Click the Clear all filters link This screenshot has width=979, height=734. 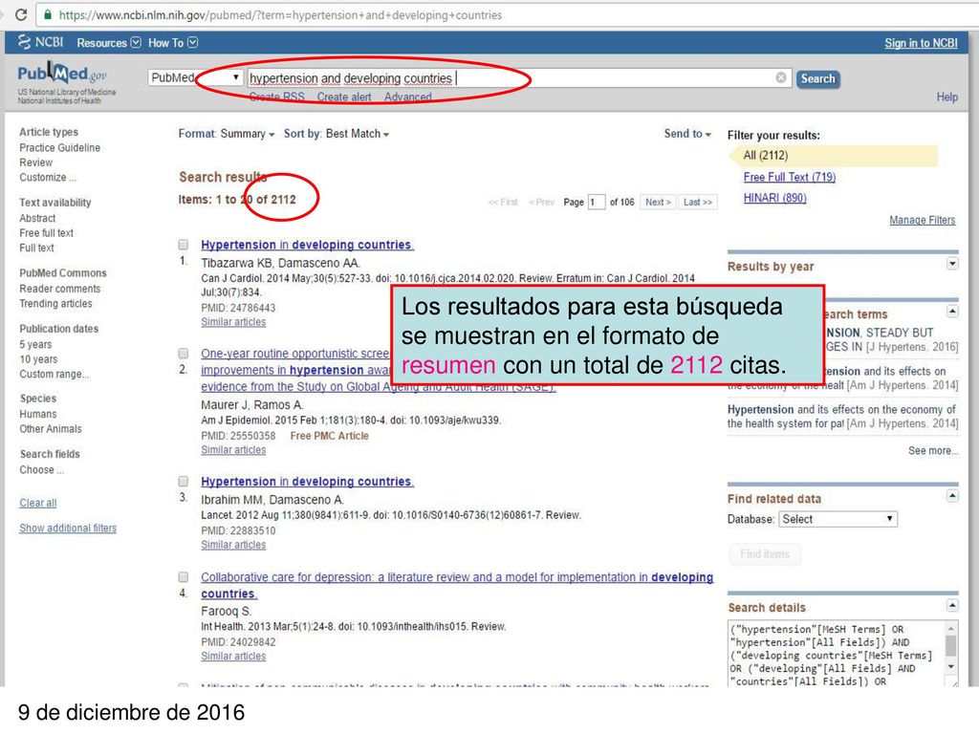(38, 503)
